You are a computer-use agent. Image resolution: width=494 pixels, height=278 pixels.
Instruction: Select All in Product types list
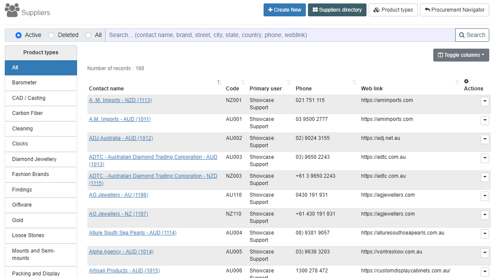tap(41, 68)
